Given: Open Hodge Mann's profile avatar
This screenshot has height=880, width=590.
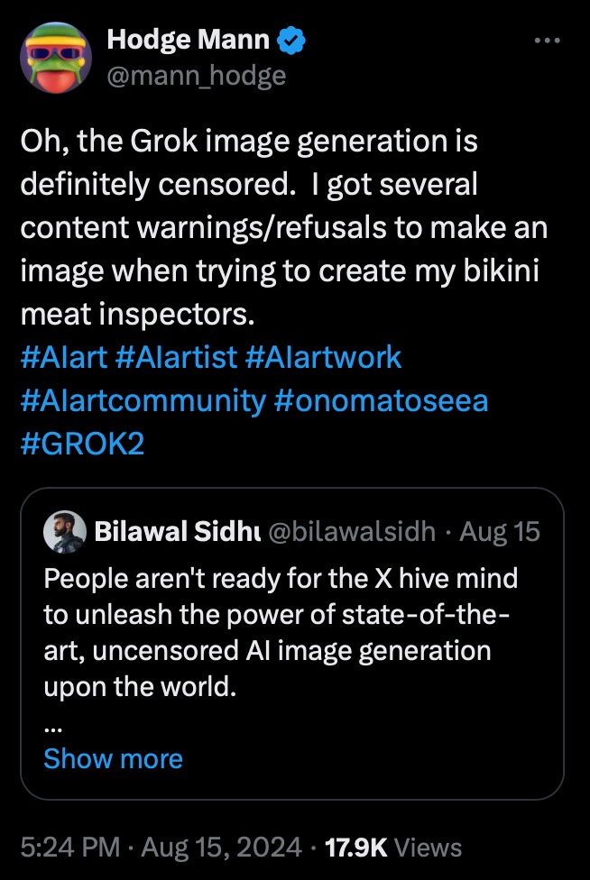Looking at the screenshot, I should 56,57.
